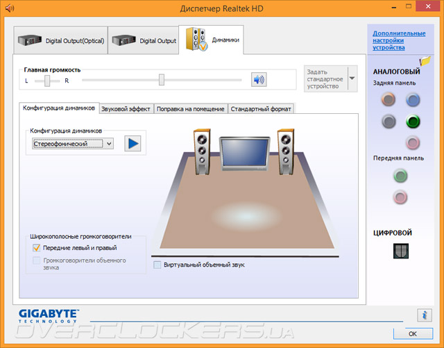Maximize the Realtek HD window
The width and height of the screenshot is (444, 348).
tap(409, 6)
